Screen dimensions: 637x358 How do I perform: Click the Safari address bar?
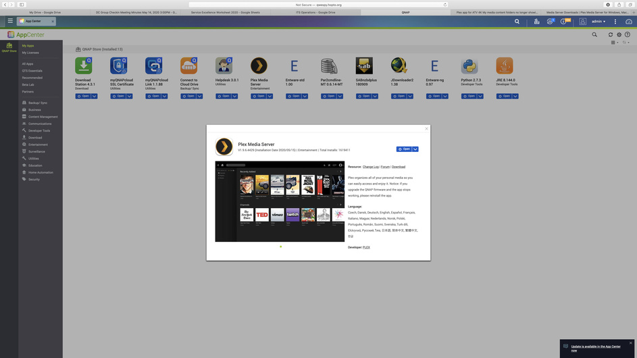click(x=318, y=5)
